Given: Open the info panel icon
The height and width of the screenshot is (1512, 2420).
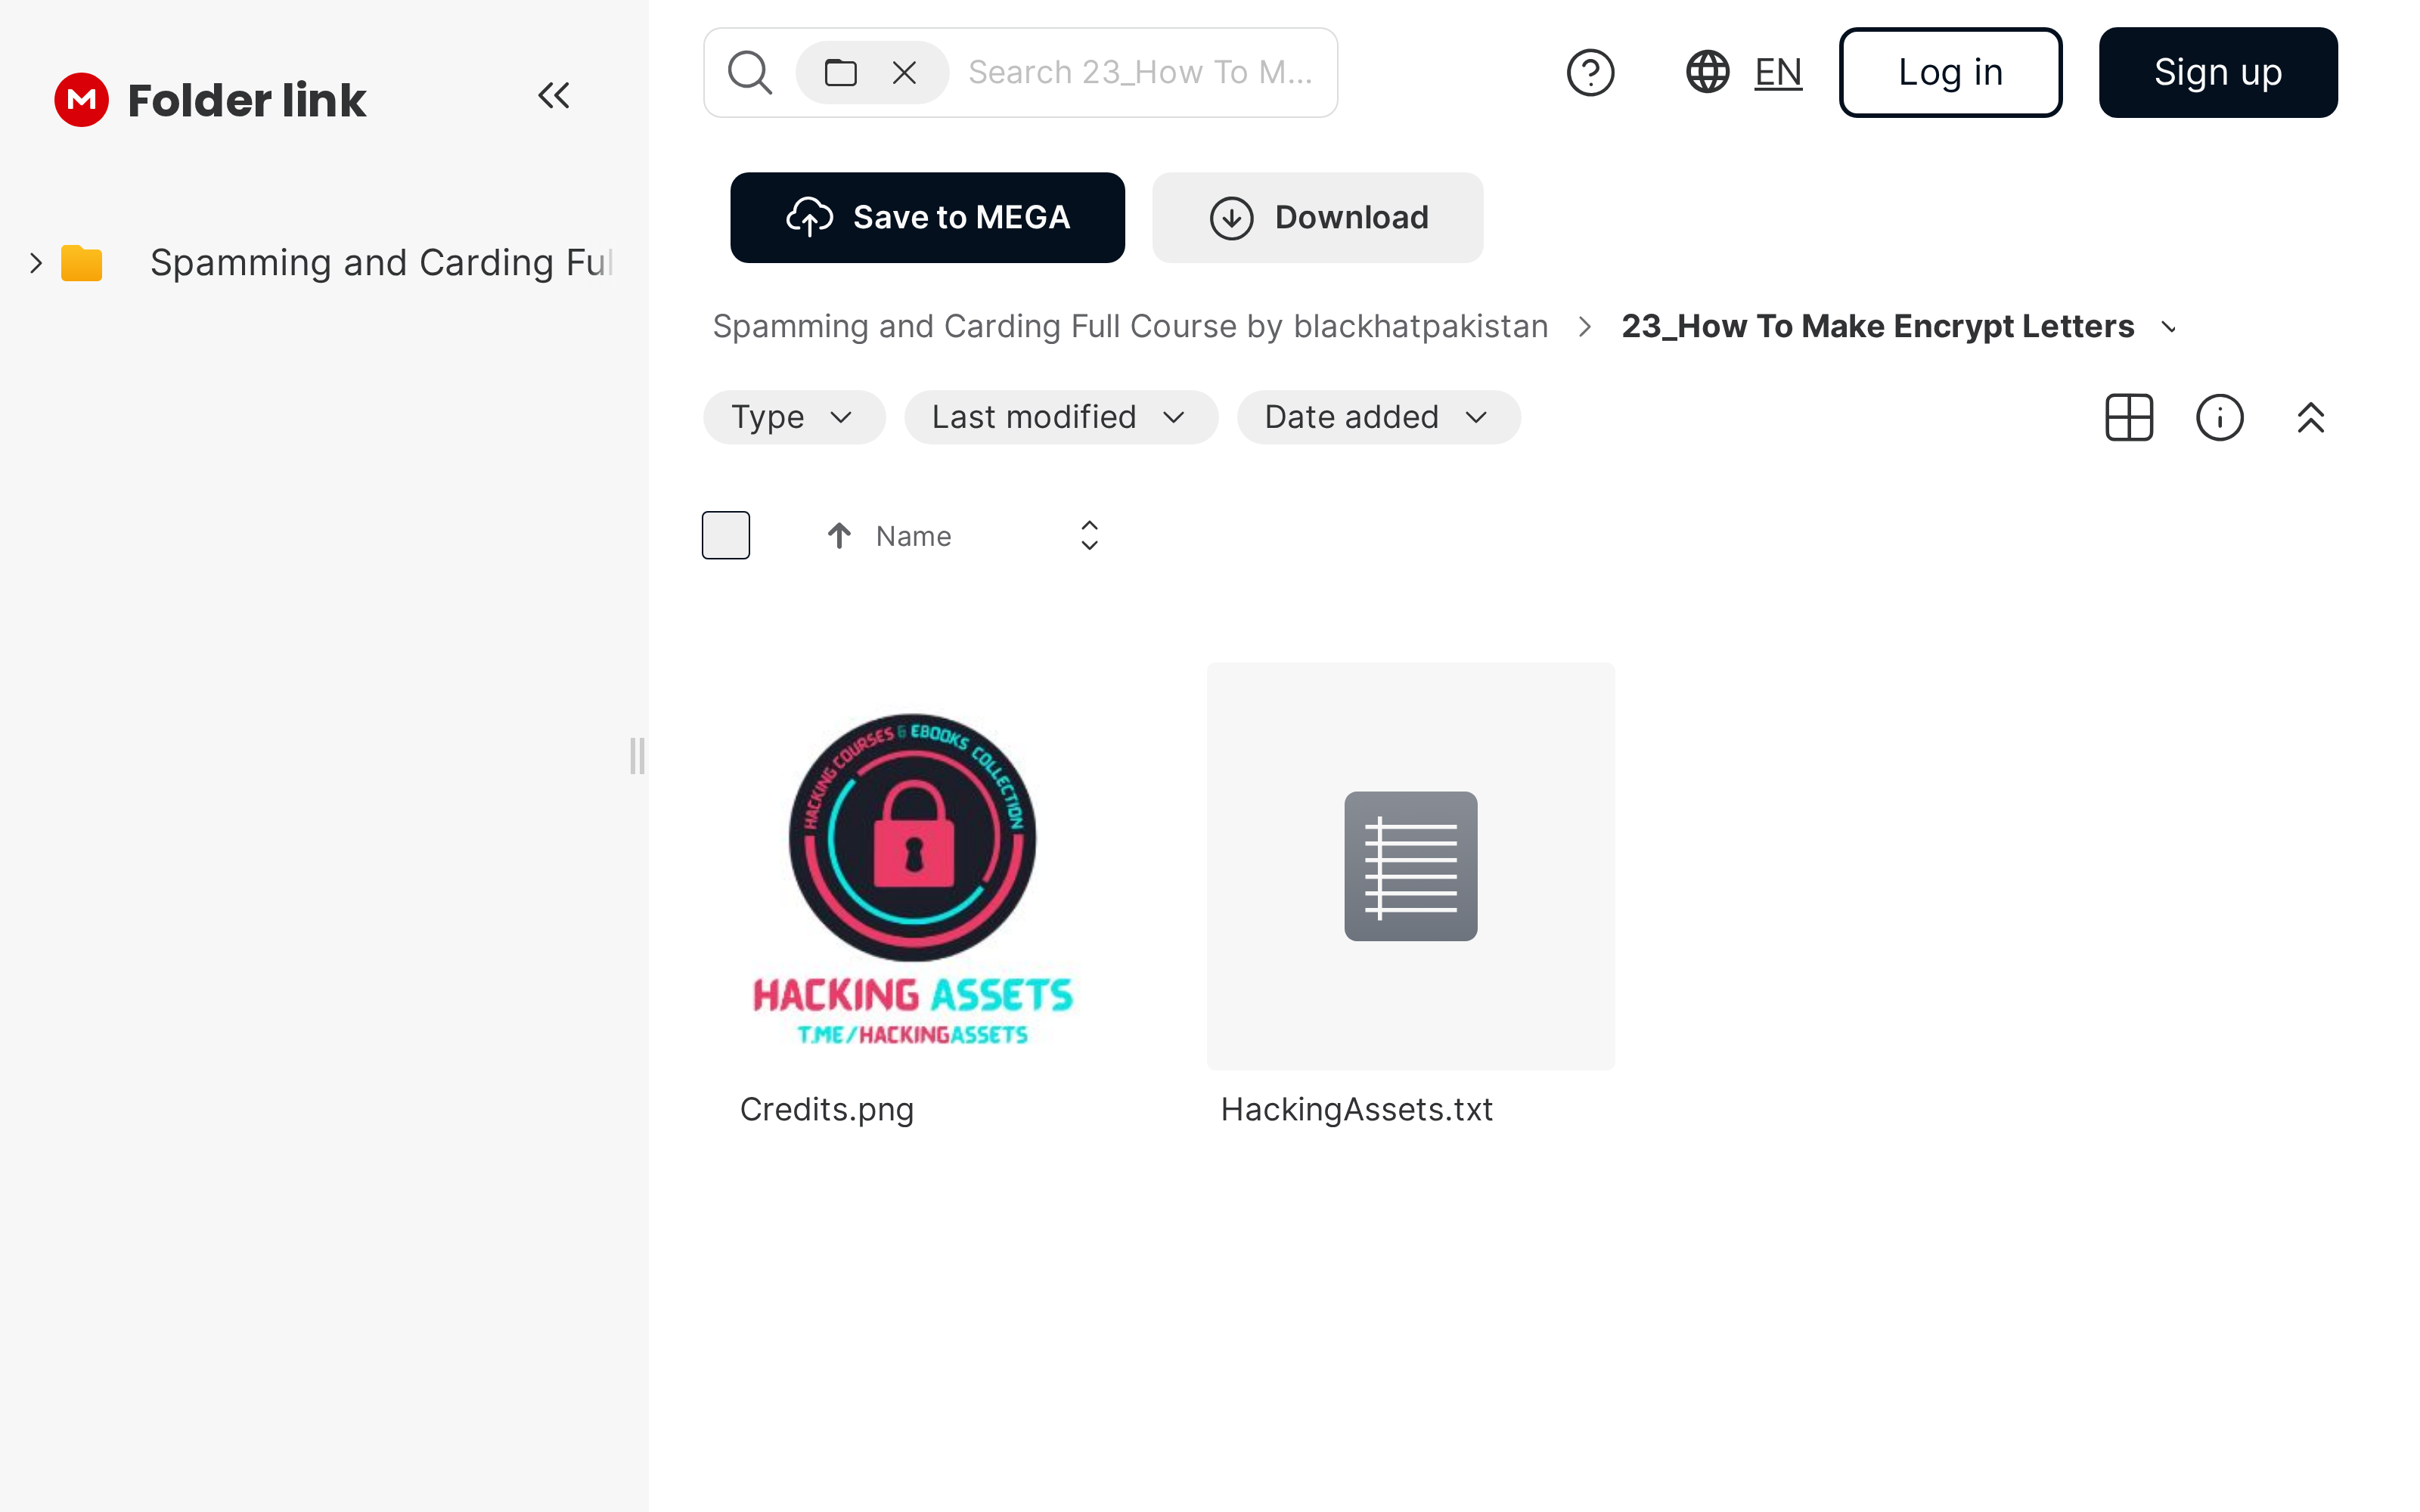Looking at the screenshot, I should coord(2220,417).
